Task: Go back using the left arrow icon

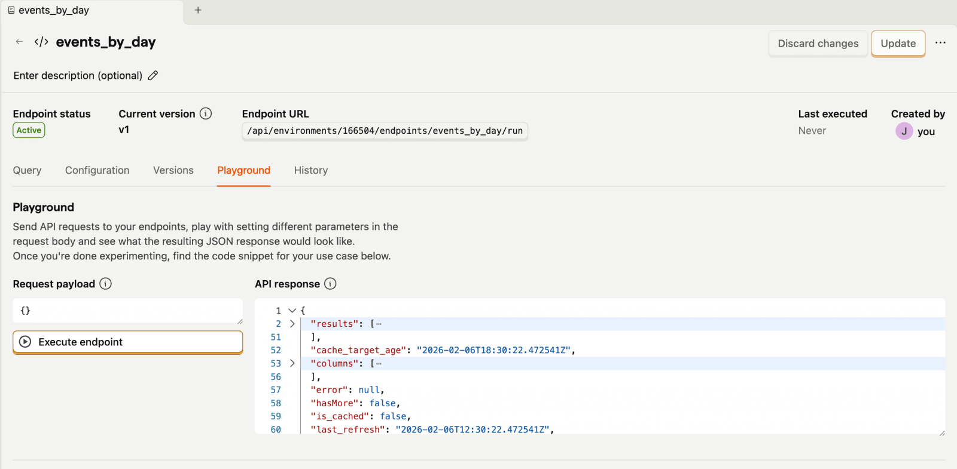Action: click(x=19, y=42)
